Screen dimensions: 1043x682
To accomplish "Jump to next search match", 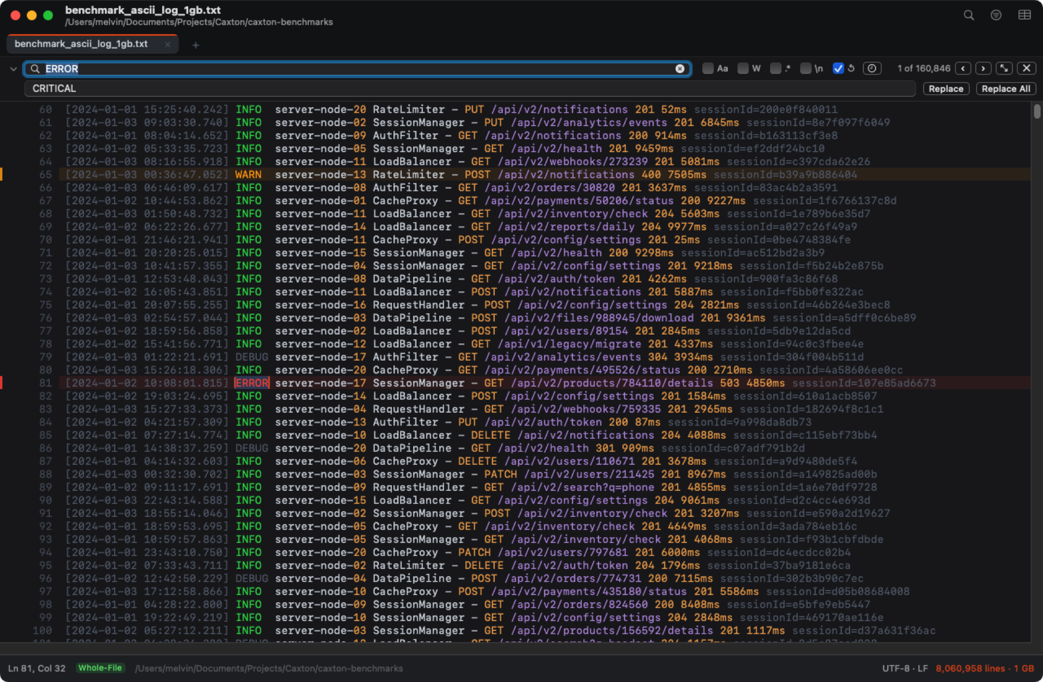I will [983, 68].
